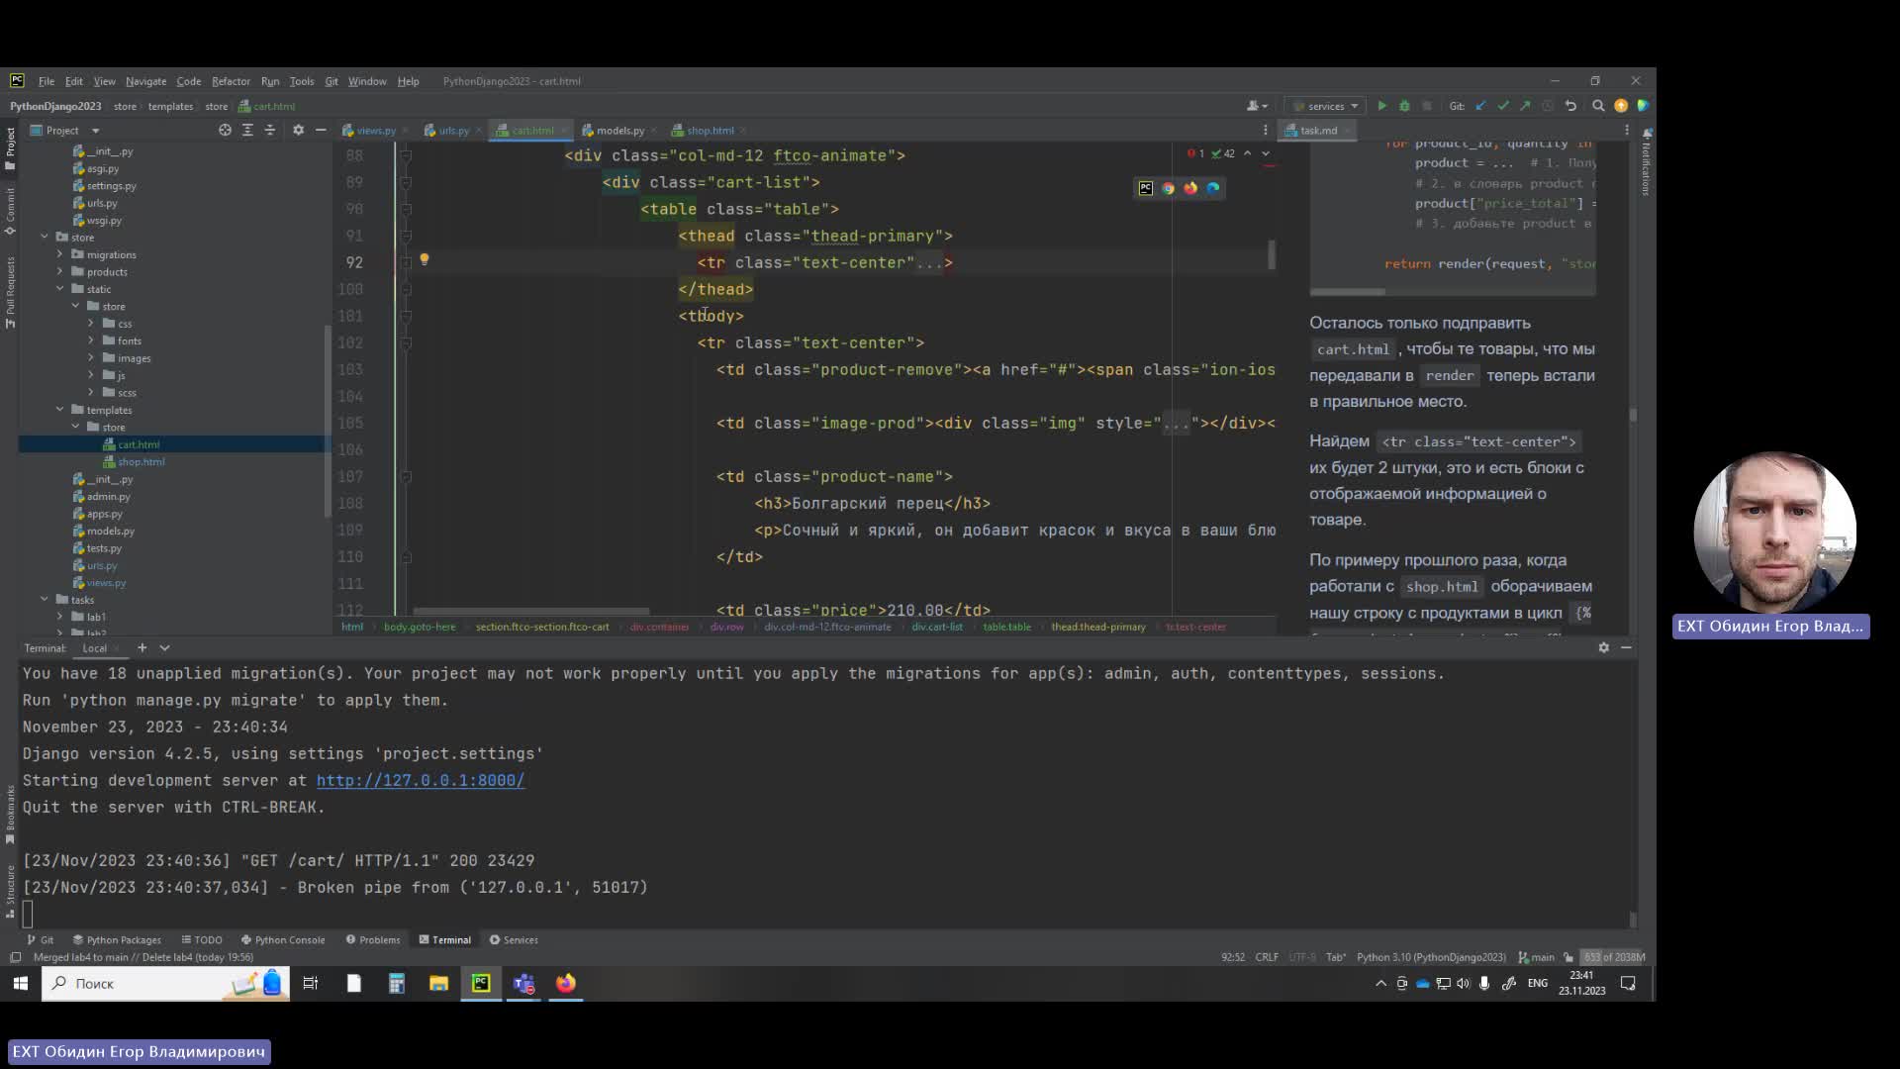Select opened file locate target icon
1900x1069 pixels.
pyautogui.click(x=225, y=130)
